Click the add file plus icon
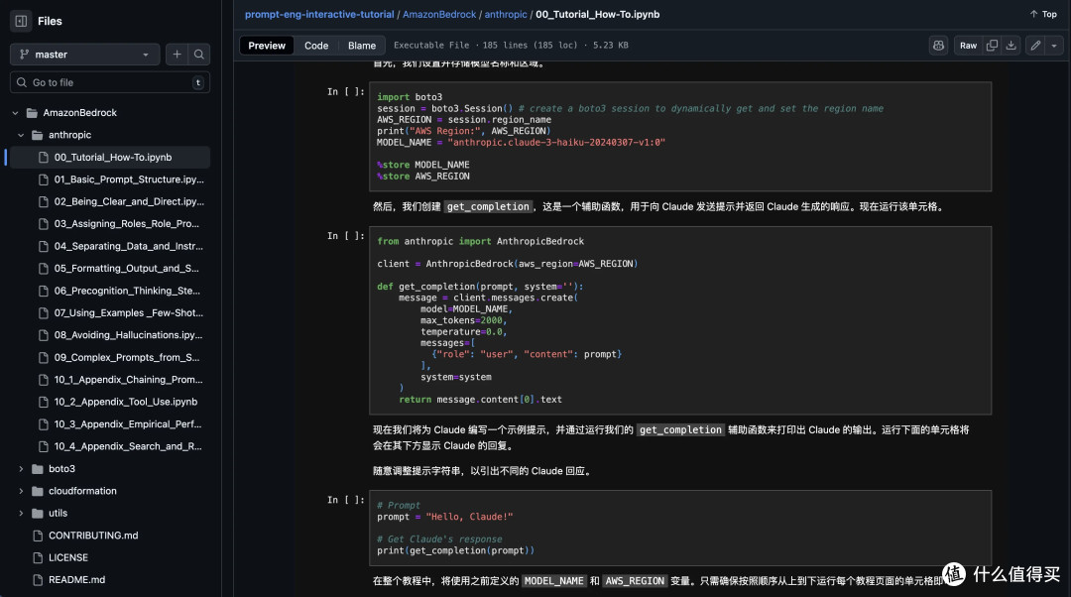This screenshot has height=597, width=1071. pos(177,55)
